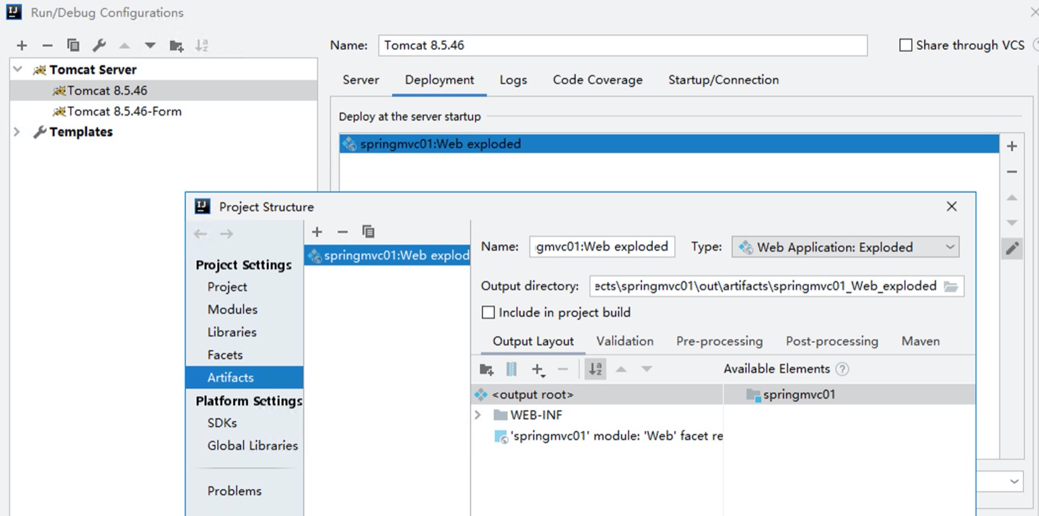The width and height of the screenshot is (1039, 516).
Task: Select Tomcat 8.5.46-Form configuration
Action: pyautogui.click(x=164, y=111)
